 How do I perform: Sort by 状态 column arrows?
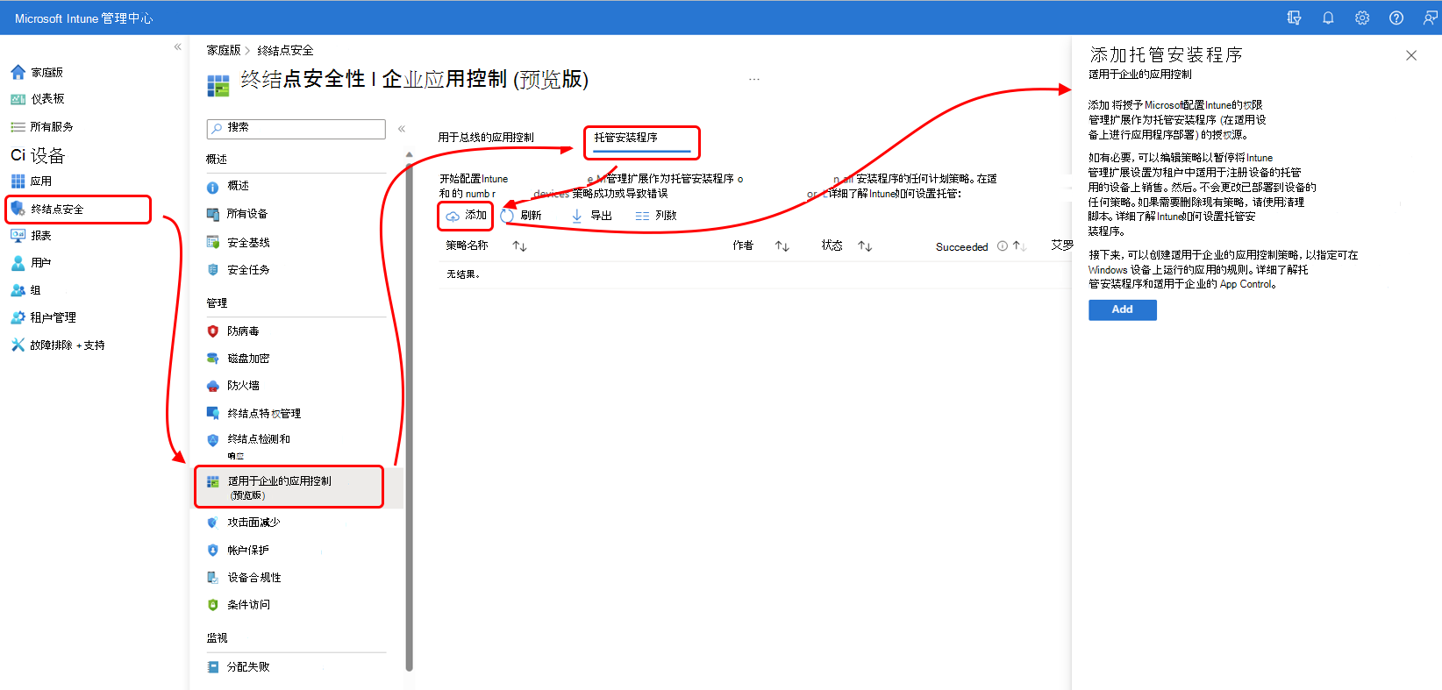(x=865, y=246)
